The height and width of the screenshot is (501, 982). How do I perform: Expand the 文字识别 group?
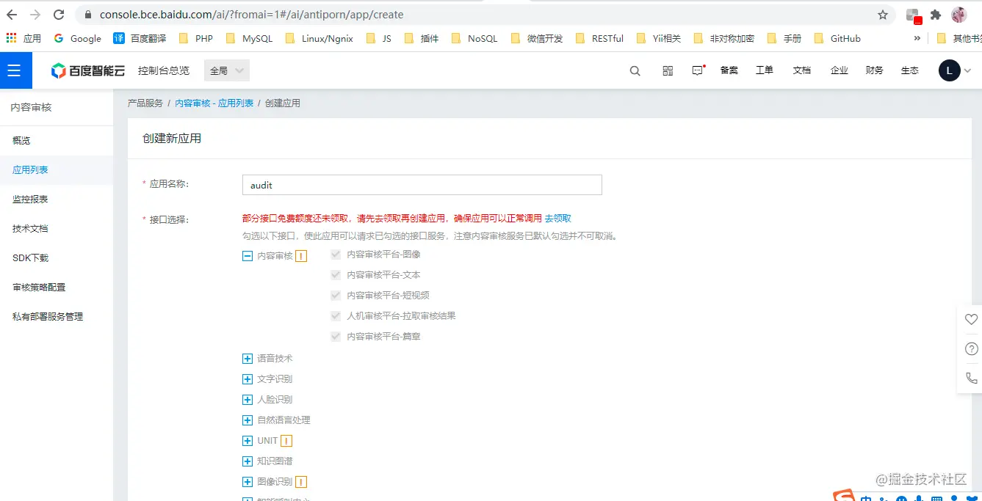248,379
